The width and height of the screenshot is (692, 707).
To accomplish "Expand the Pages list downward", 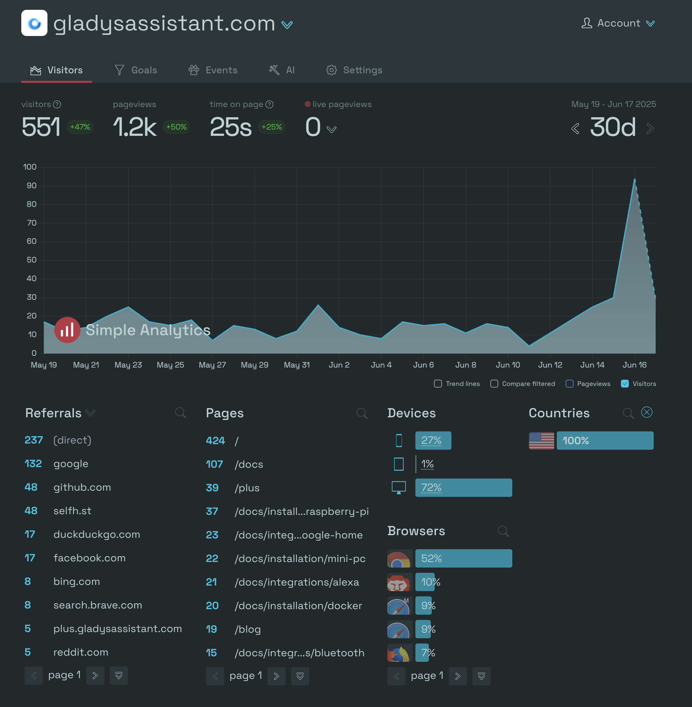I will click(300, 676).
